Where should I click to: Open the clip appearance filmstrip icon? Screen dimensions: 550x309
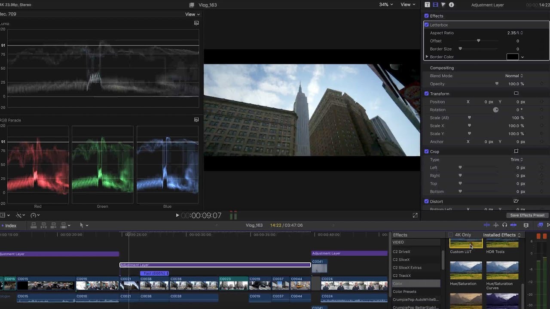point(526,225)
